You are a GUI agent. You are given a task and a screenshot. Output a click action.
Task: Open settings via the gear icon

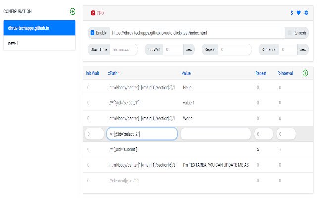pos(306,13)
